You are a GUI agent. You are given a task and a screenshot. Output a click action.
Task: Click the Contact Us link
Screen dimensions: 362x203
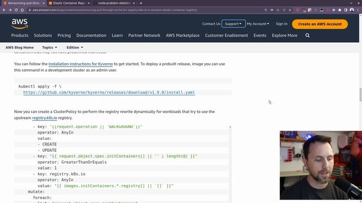pos(211,24)
